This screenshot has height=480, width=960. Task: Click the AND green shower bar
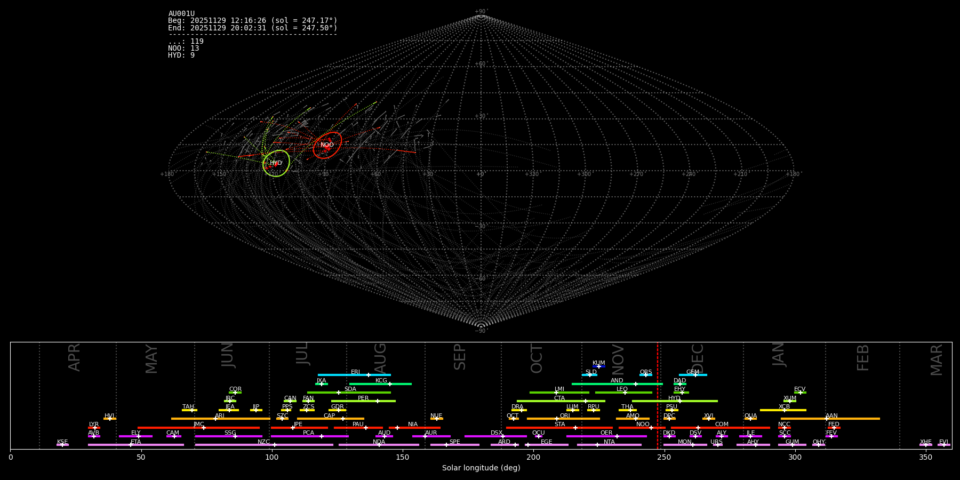(x=617, y=384)
